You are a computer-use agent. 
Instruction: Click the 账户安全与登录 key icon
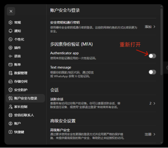point(10,98)
